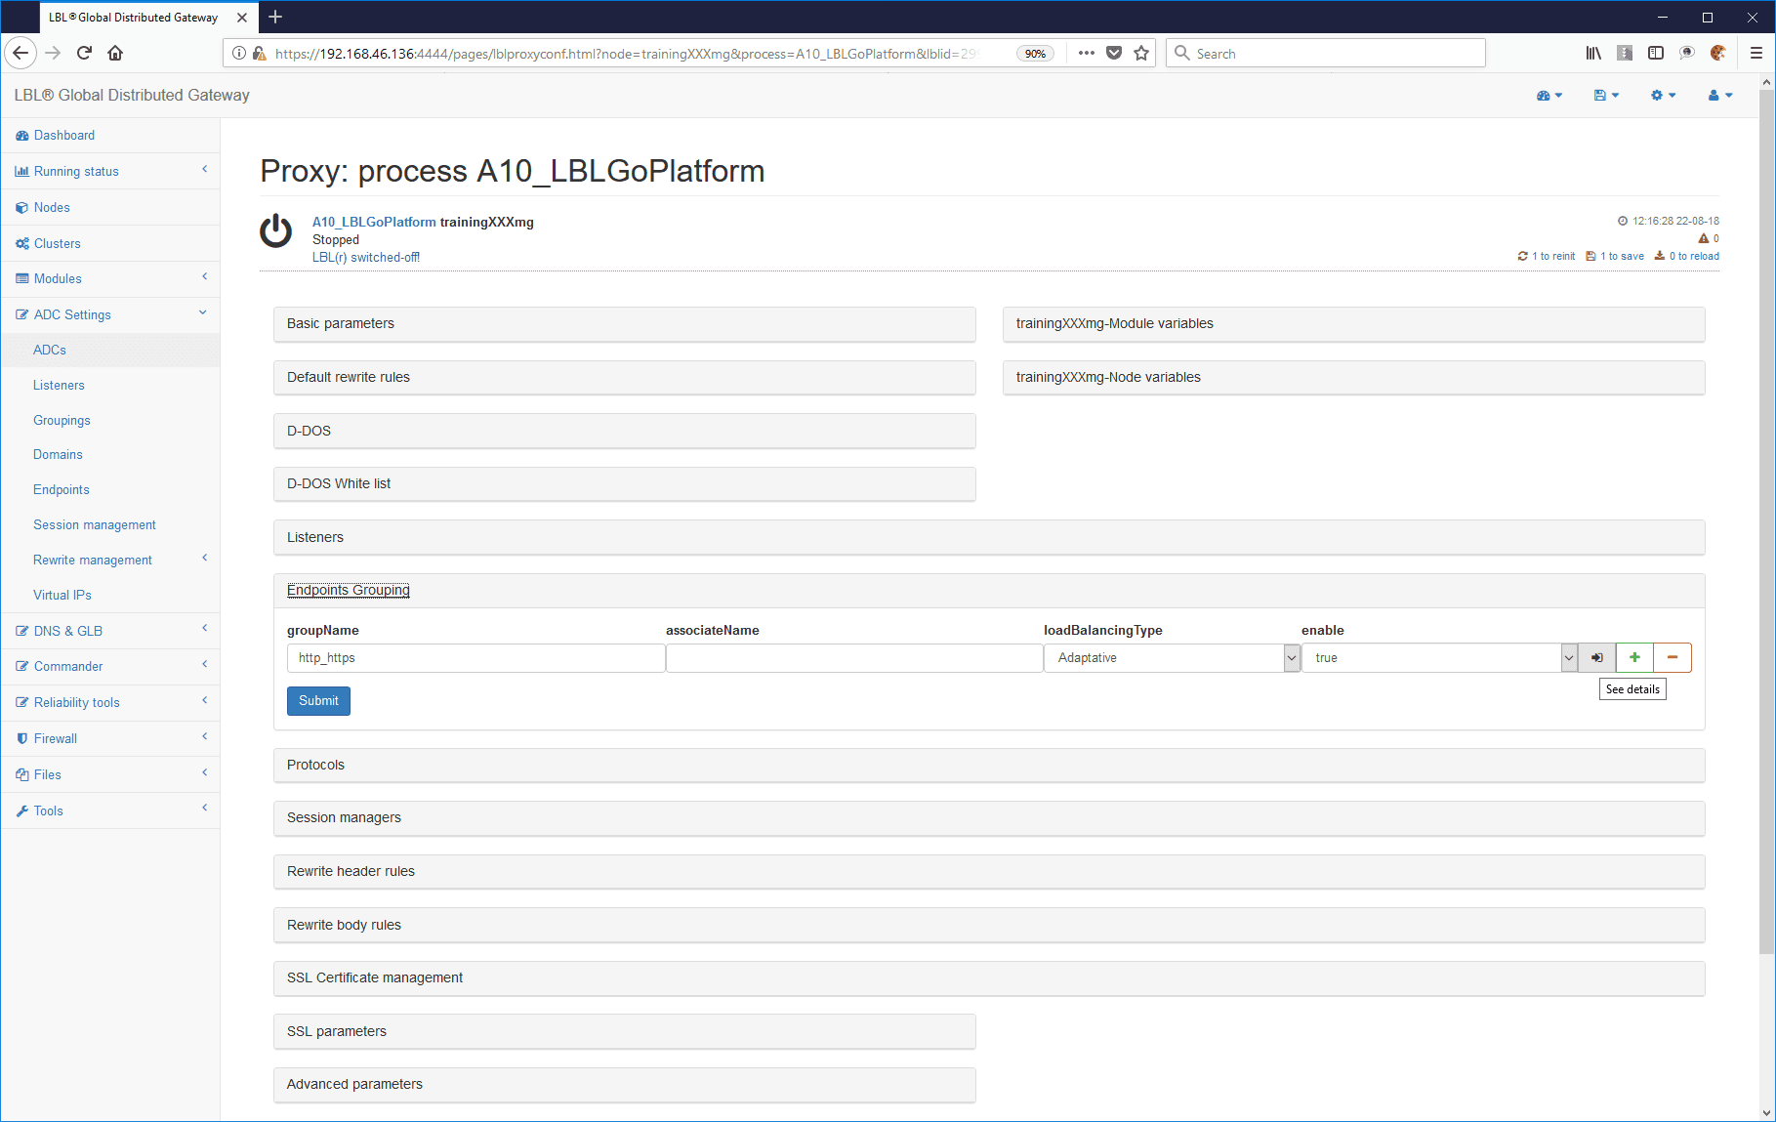1776x1122 pixels.
Task: Open the dashboard dropdown icon in header
Action: pyautogui.click(x=1549, y=96)
